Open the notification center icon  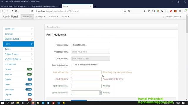(x=183, y=103)
